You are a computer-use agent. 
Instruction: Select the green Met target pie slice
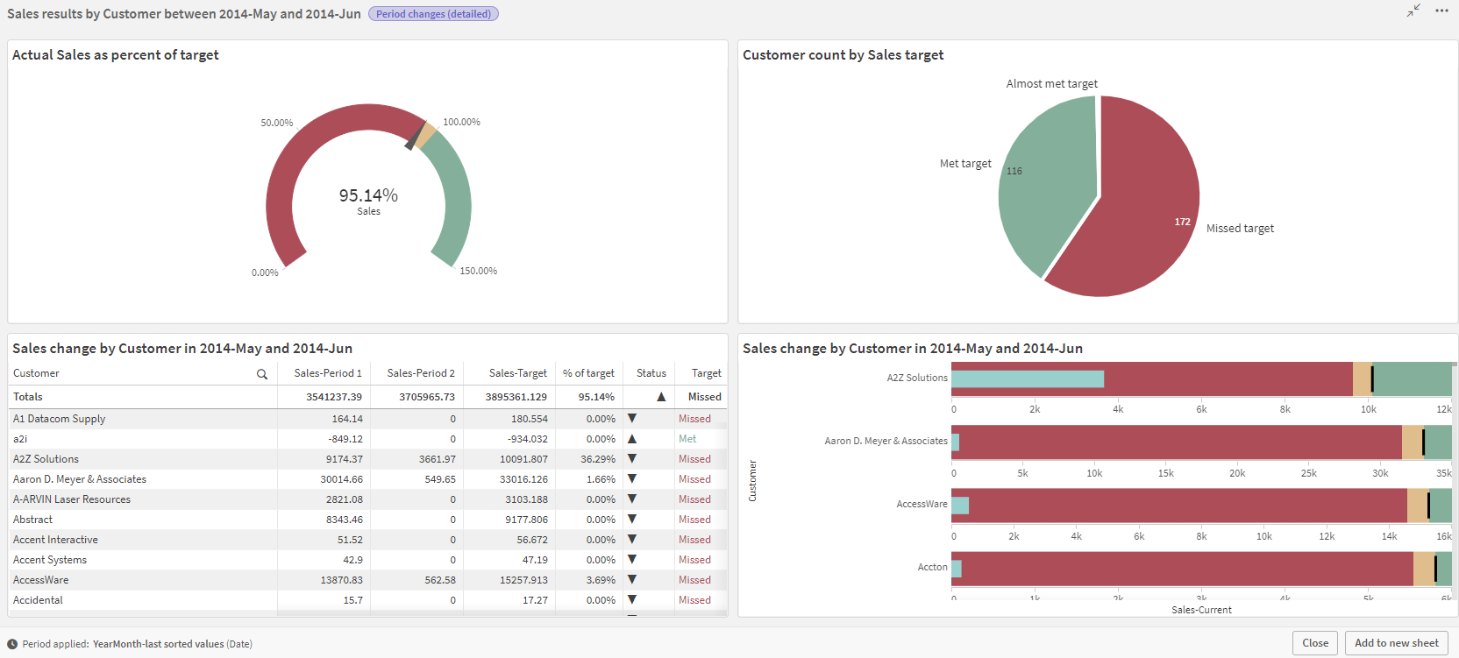1048,184
